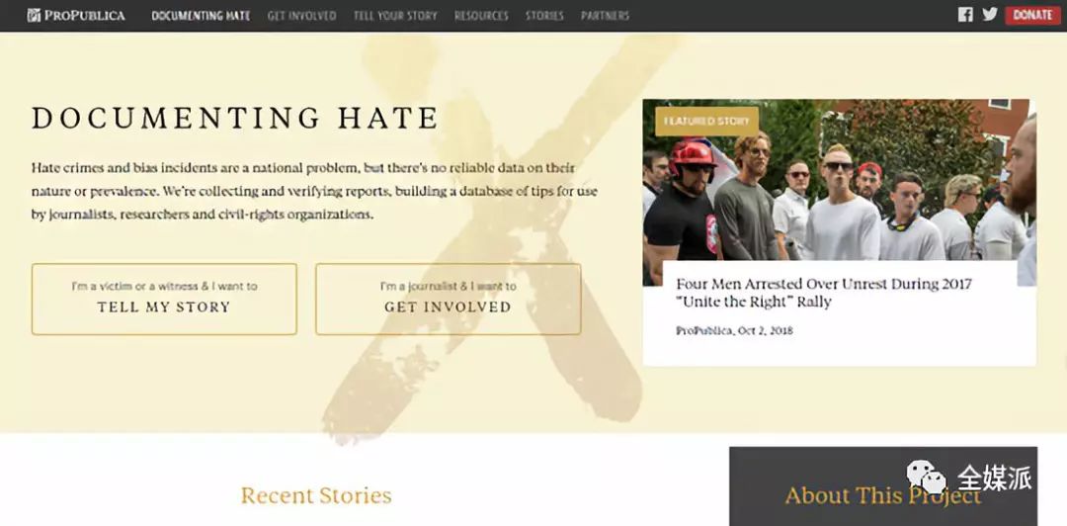Click the ProPublica Oct 2, 2018 byline
The height and width of the screenshot is (526, 1067).
tap(734, 331)
